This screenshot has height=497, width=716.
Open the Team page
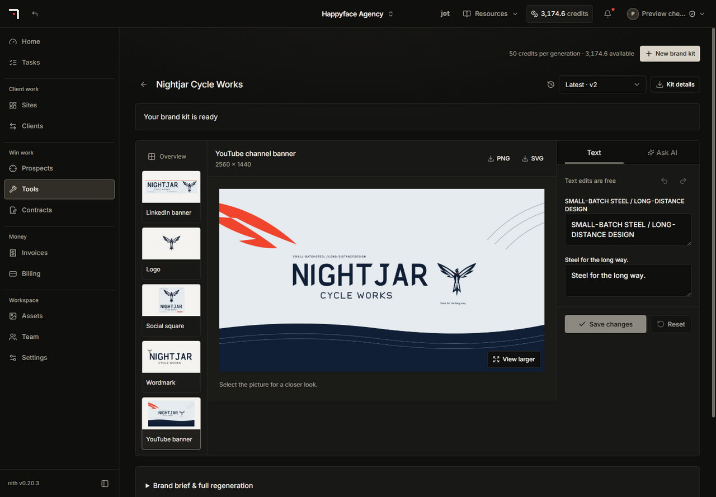59,337
